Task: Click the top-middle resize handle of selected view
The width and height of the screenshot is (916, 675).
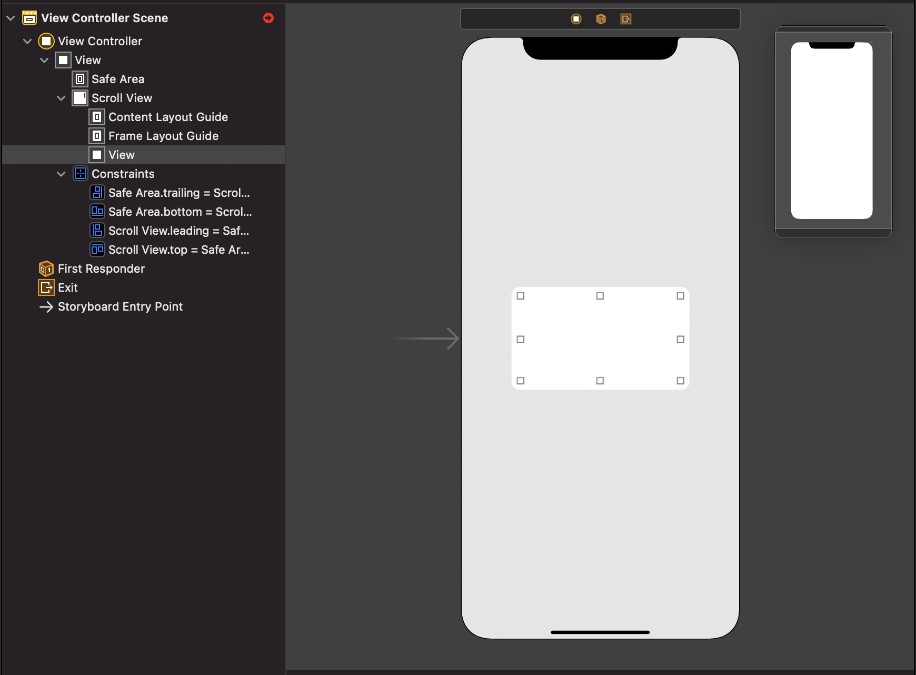Action: point(600,296)
